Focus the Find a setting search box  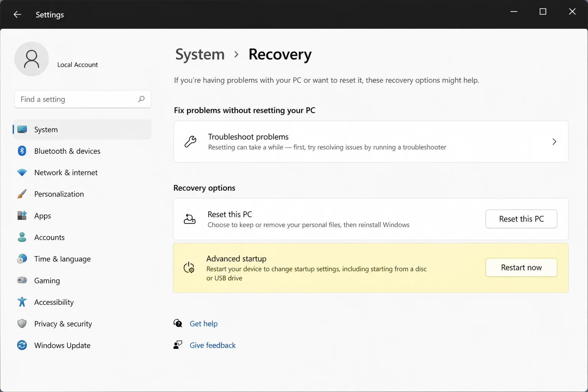(x=83, y=99)
